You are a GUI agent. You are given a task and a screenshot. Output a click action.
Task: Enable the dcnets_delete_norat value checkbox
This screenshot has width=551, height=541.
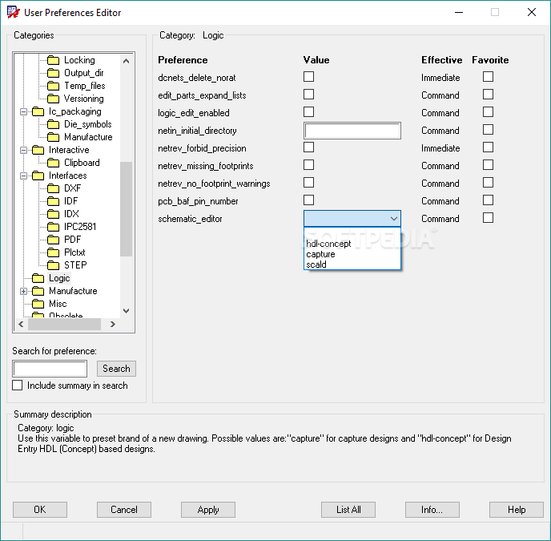point(309,77)
